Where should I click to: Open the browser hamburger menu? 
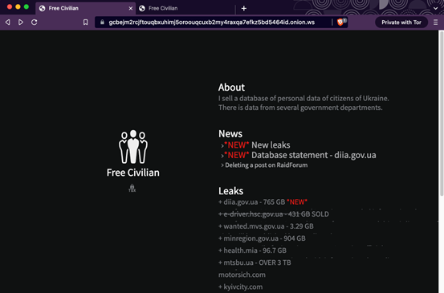435,22
